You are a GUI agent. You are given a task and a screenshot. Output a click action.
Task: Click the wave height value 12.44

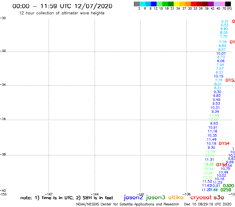click(209, 169)
